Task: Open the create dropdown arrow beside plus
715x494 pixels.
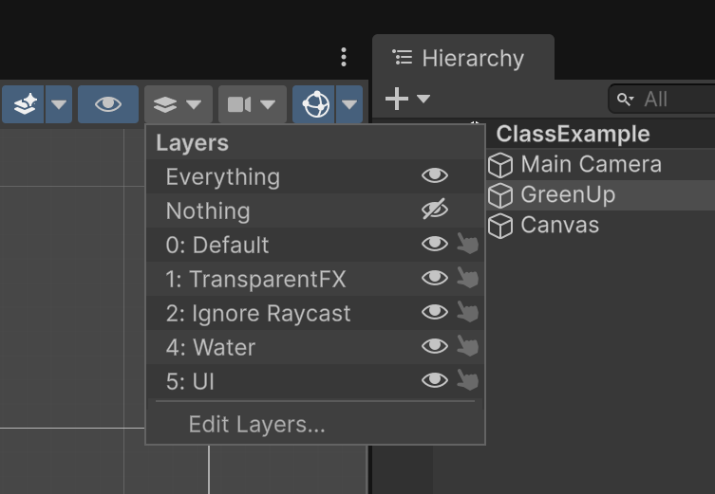Action: click(423, 99)
